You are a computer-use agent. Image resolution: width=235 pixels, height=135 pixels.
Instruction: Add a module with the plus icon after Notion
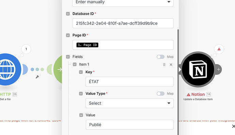tap(219, 69)
